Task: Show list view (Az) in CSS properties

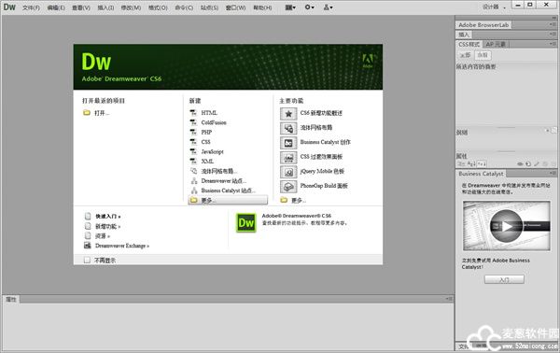Action: click(x=471, y=163)
